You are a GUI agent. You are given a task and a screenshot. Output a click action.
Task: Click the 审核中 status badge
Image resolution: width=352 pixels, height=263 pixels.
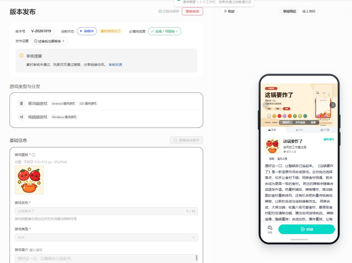pos(87,31)
